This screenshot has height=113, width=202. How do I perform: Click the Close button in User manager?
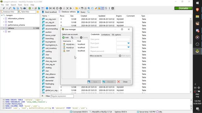[x=124, y=82]
